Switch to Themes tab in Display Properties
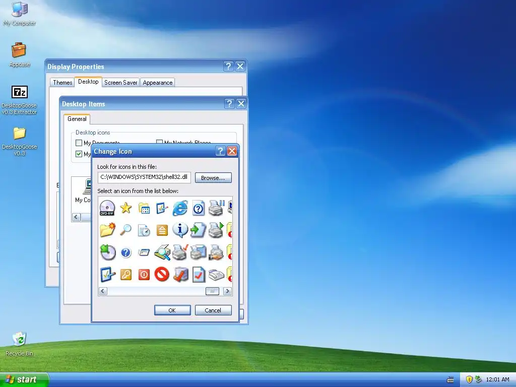 [x=62, y=83]
